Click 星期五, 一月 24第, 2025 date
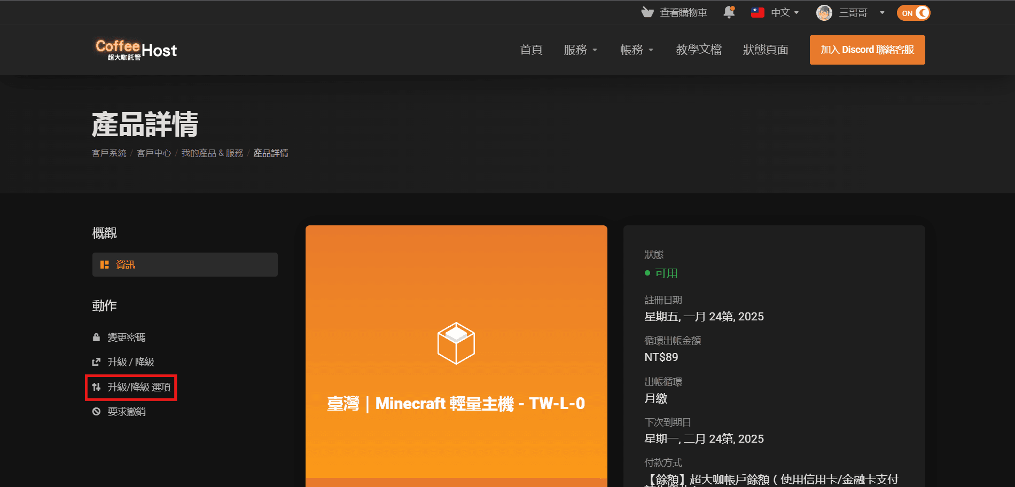 coord(704,317)
